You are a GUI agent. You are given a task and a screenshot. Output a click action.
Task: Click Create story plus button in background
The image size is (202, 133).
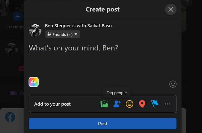(18, 16)
